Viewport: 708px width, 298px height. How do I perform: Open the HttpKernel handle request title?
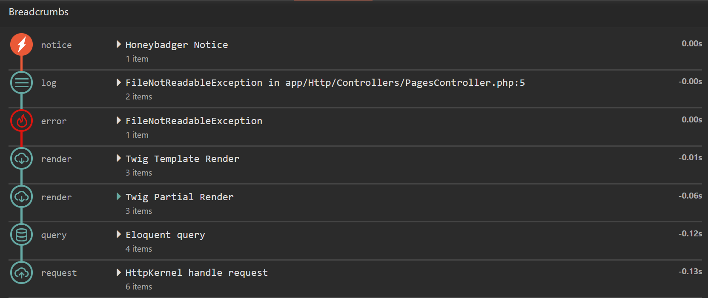[196, 273]
